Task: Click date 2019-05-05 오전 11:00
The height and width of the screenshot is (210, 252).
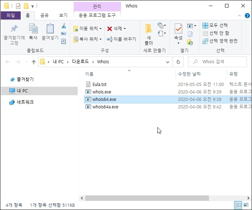Action: [x=201, y=84]
